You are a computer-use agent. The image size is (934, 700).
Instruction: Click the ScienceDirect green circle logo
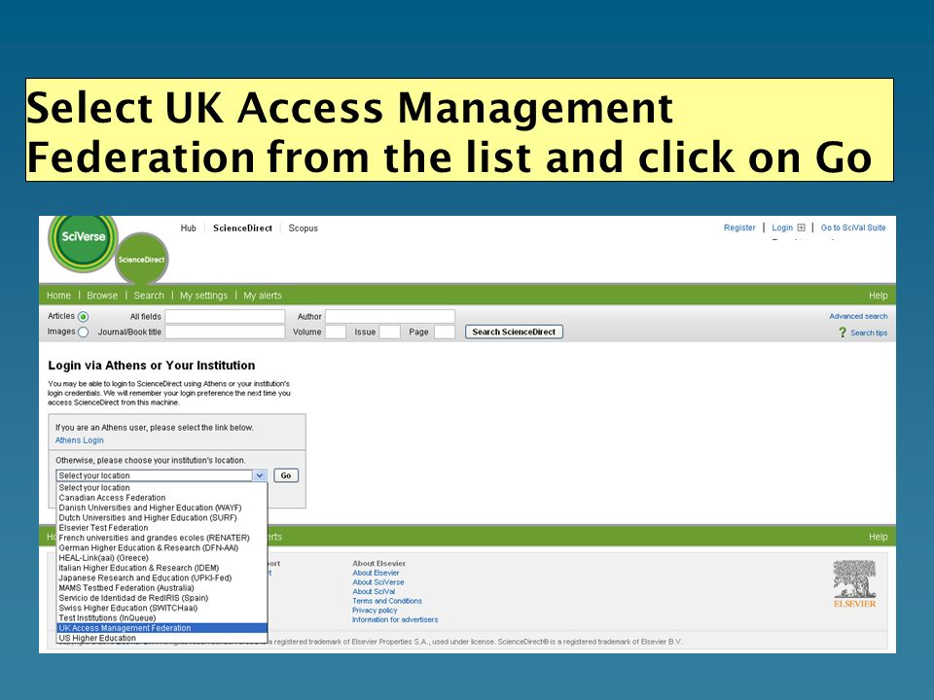tap(142, 259)
